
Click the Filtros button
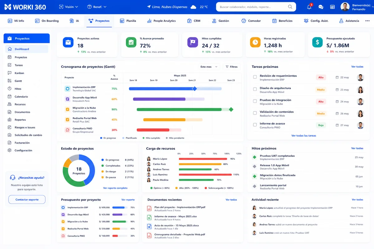[x=231, y=67]
